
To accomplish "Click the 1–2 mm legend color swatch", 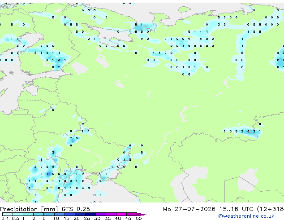I will coord(28,214).
